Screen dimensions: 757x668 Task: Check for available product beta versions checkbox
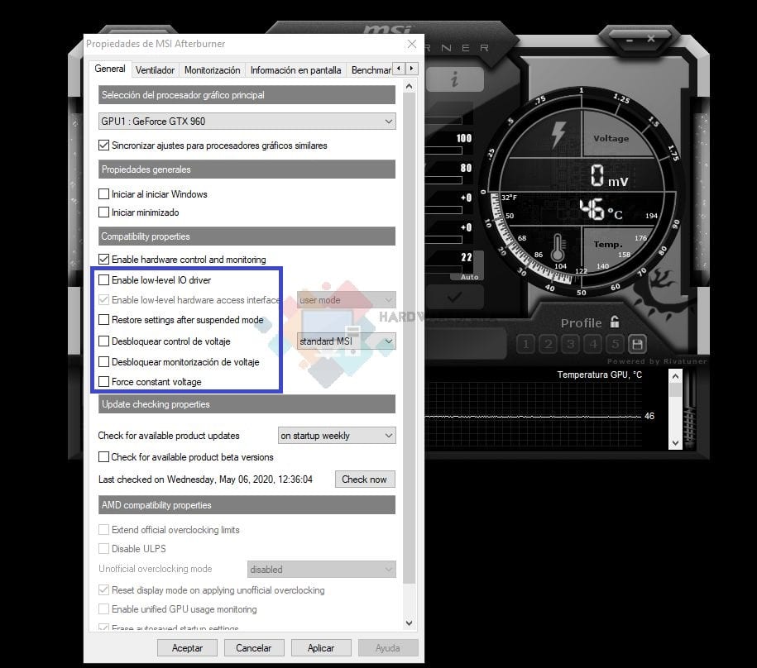tap(103, 456)
